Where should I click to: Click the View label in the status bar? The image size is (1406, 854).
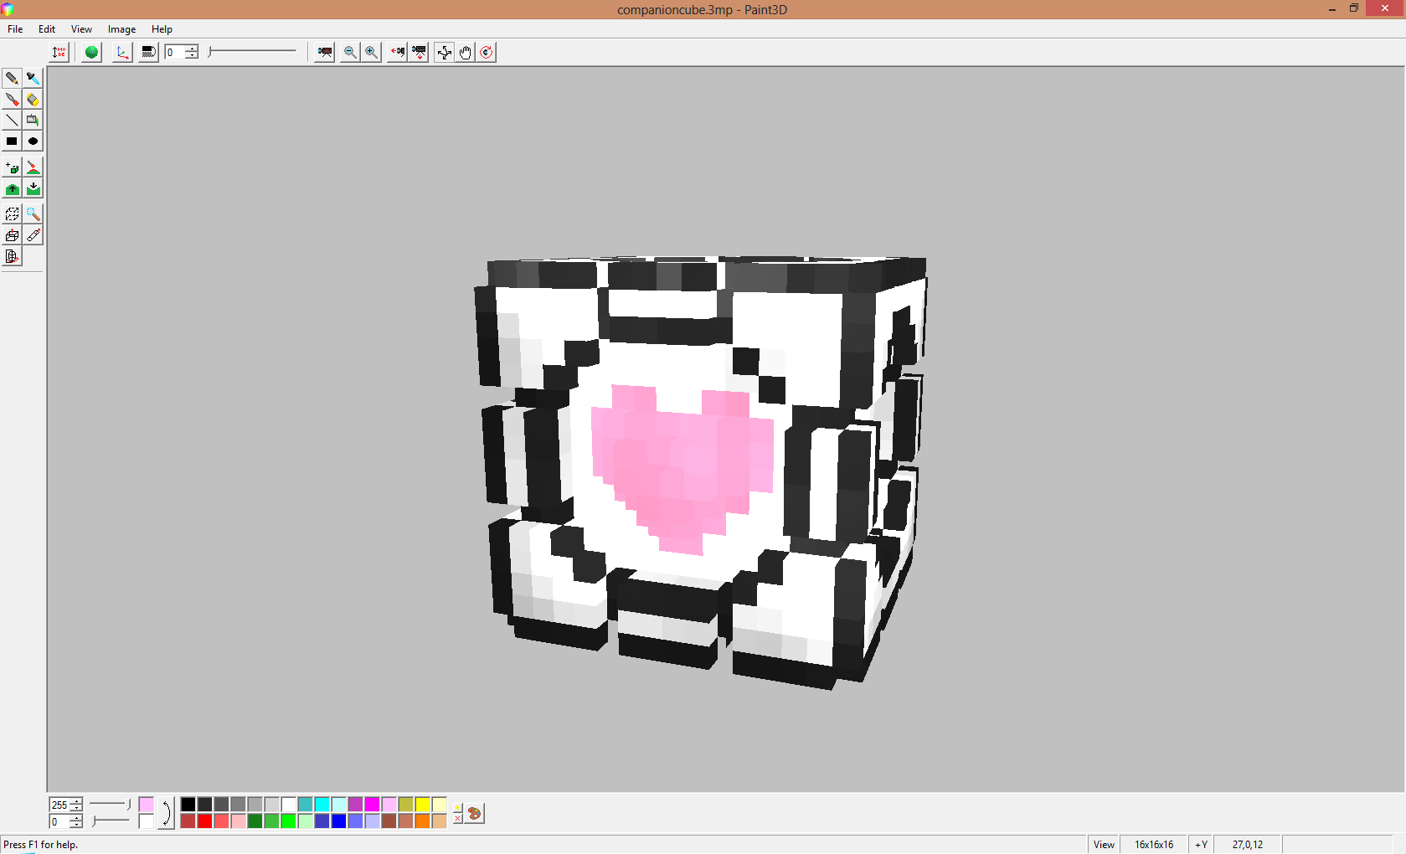click(1103, 844)
